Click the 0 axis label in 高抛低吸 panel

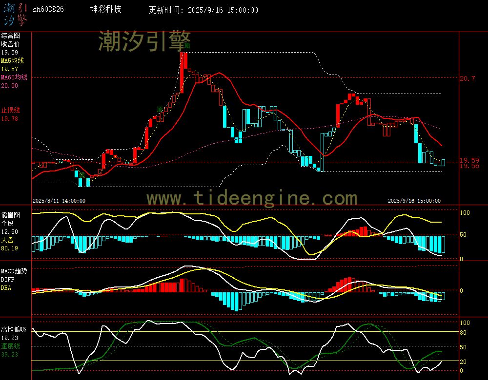pos(461,370)
